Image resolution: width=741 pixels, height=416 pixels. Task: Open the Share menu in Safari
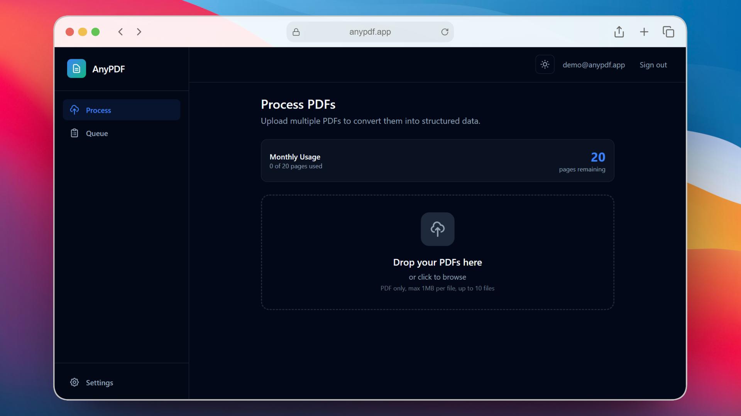pos(619,32)
